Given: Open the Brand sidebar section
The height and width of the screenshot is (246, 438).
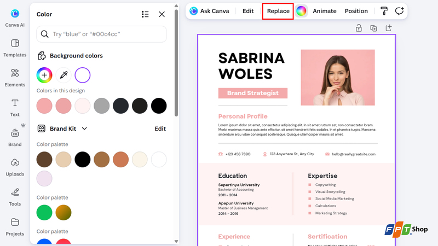Looking at the screenshot, I should (15, 138).
